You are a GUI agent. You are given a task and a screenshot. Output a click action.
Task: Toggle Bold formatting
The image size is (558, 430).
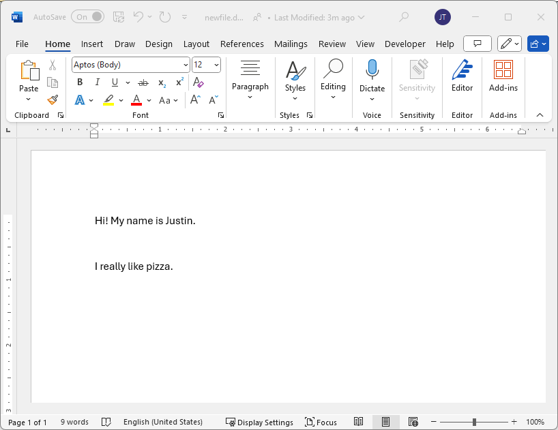pos(80,82)
